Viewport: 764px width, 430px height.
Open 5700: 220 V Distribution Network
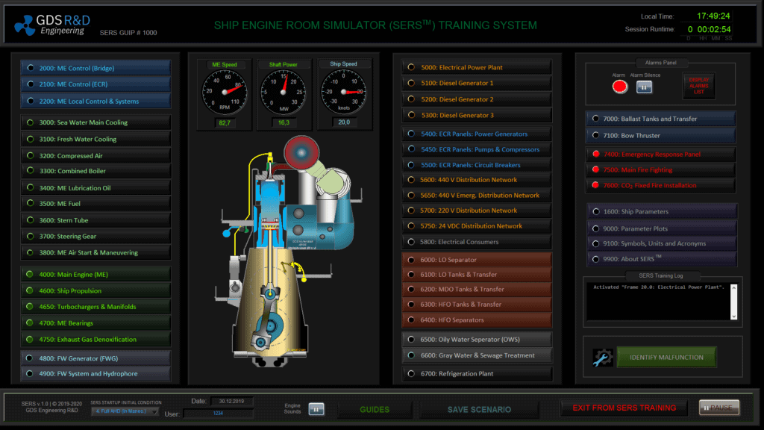(477, 210)
